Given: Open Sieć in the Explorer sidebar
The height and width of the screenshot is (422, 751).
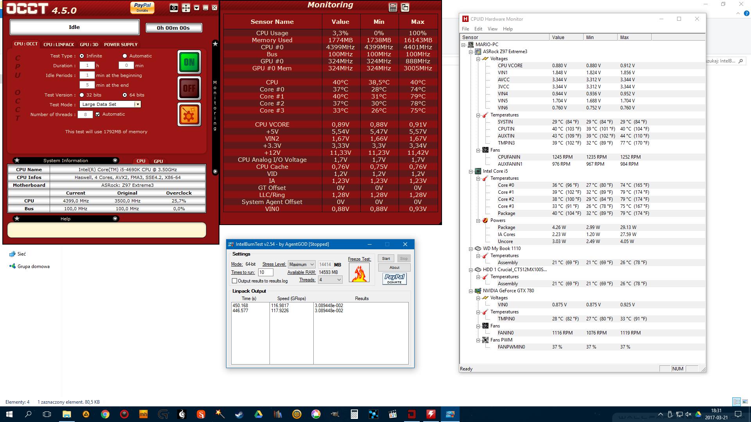Looking at the screenshot, I should click(x=18, y=254).
